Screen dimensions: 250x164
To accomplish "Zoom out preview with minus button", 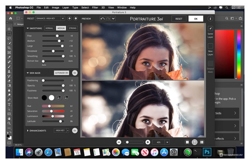I will point(119,142).
